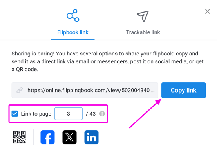Click the 'Link to page' label text

pos(36,114)
